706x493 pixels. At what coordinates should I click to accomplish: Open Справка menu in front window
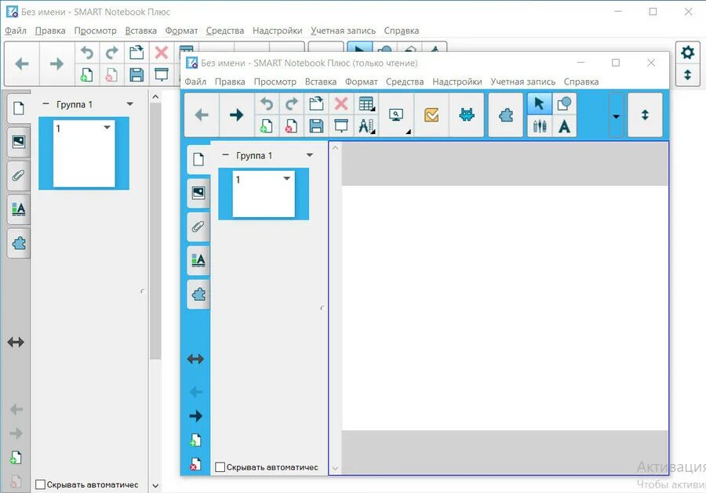click(580, 82)
